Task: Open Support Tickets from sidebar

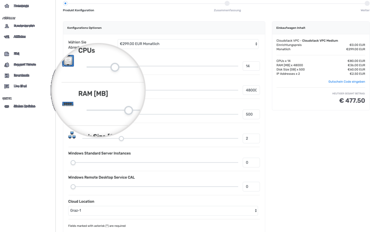Action: [x=25, y=64]
